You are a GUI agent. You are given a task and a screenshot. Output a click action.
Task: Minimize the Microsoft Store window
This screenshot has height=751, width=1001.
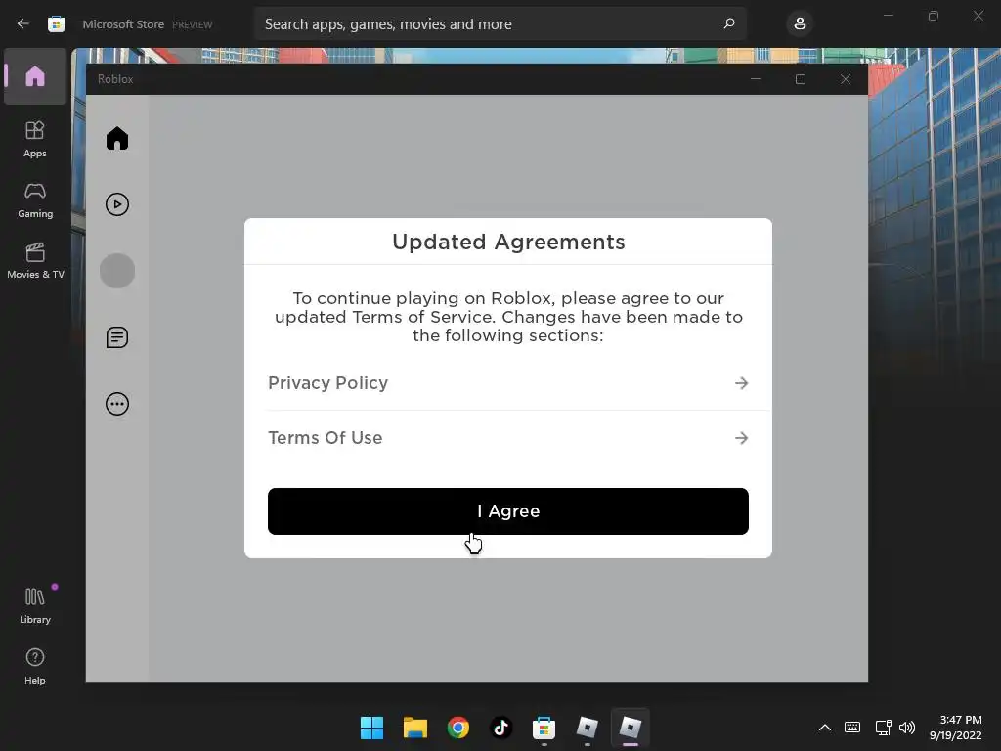pos(889,16)
